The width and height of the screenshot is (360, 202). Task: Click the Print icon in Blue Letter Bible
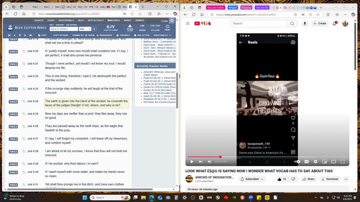point(167,28)
